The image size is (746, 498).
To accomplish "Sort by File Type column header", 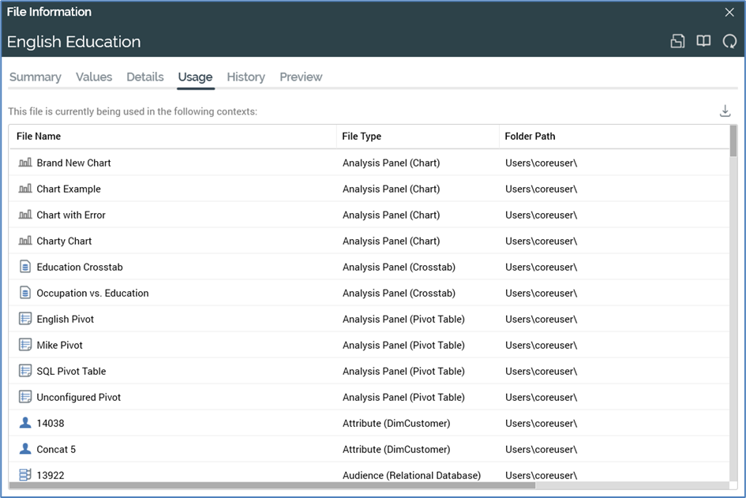I will tap(362, 137).
